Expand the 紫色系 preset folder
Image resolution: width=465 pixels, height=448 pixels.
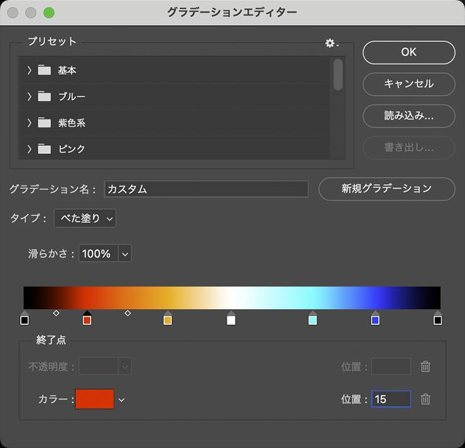(30, 123)
